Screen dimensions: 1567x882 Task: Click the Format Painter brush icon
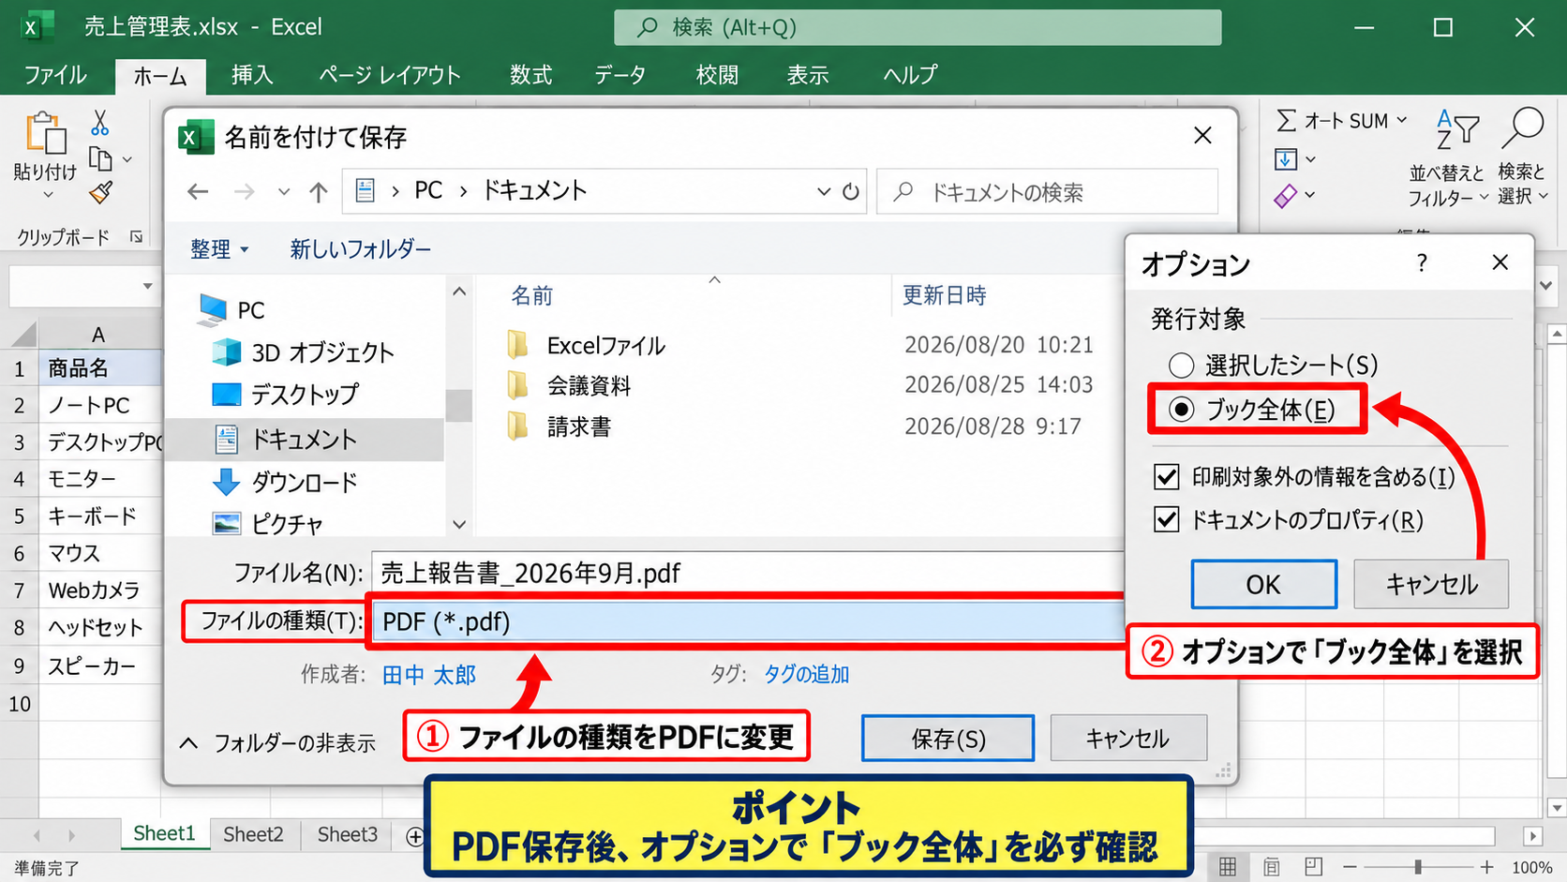pyautogui.click(x=100, y=192)
